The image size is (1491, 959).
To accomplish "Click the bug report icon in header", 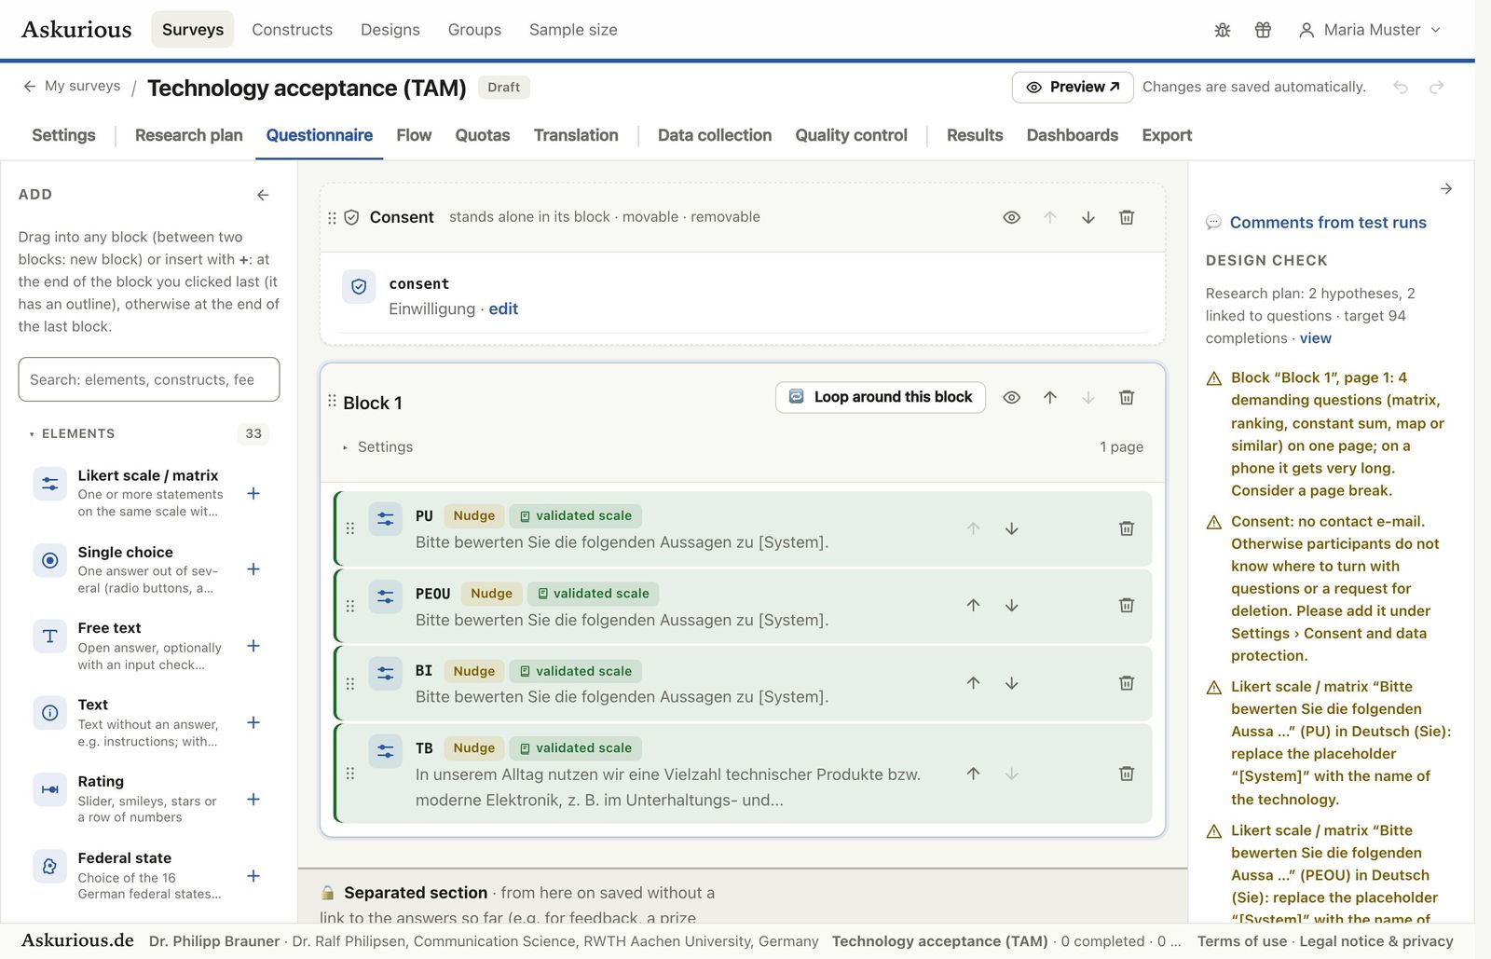I will pos(1223,30).
